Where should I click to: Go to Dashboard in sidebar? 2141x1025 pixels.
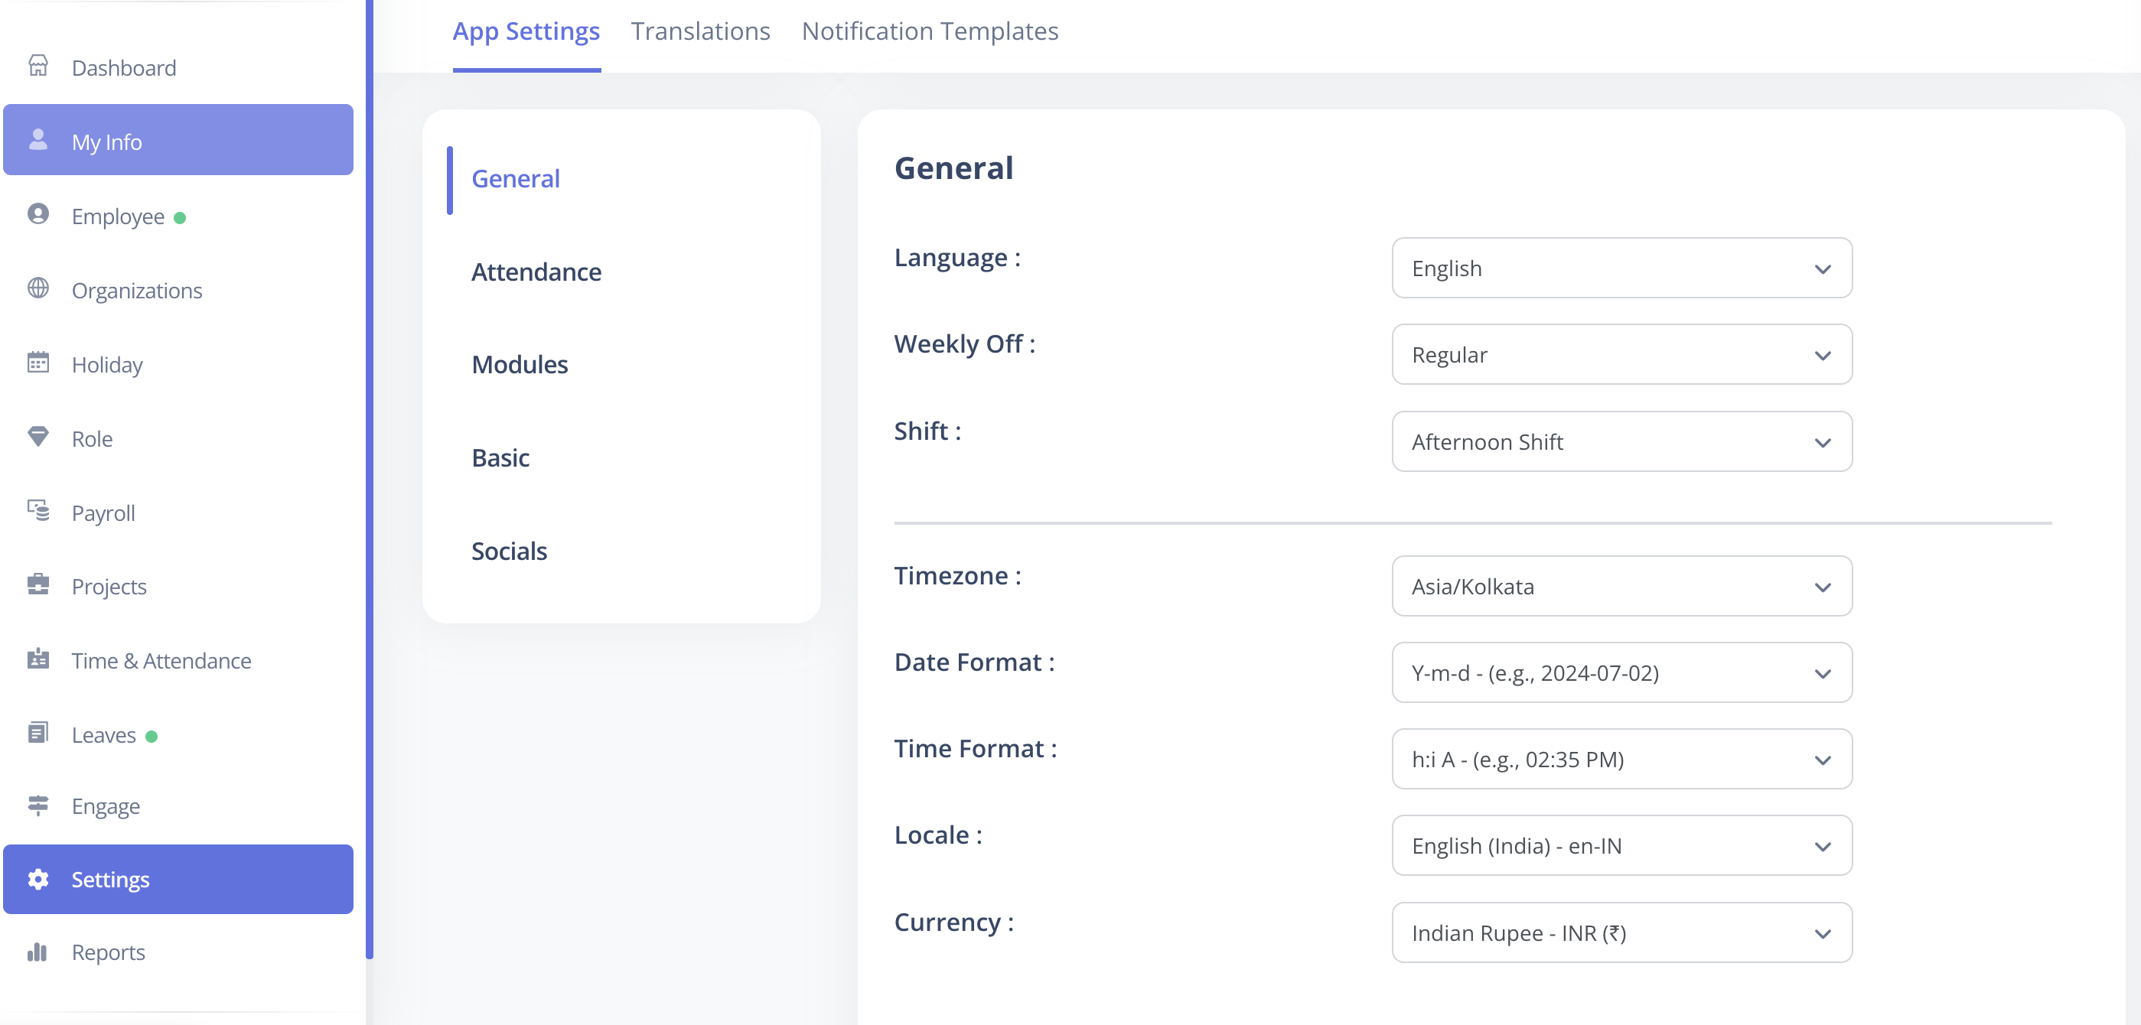point(124,67)
